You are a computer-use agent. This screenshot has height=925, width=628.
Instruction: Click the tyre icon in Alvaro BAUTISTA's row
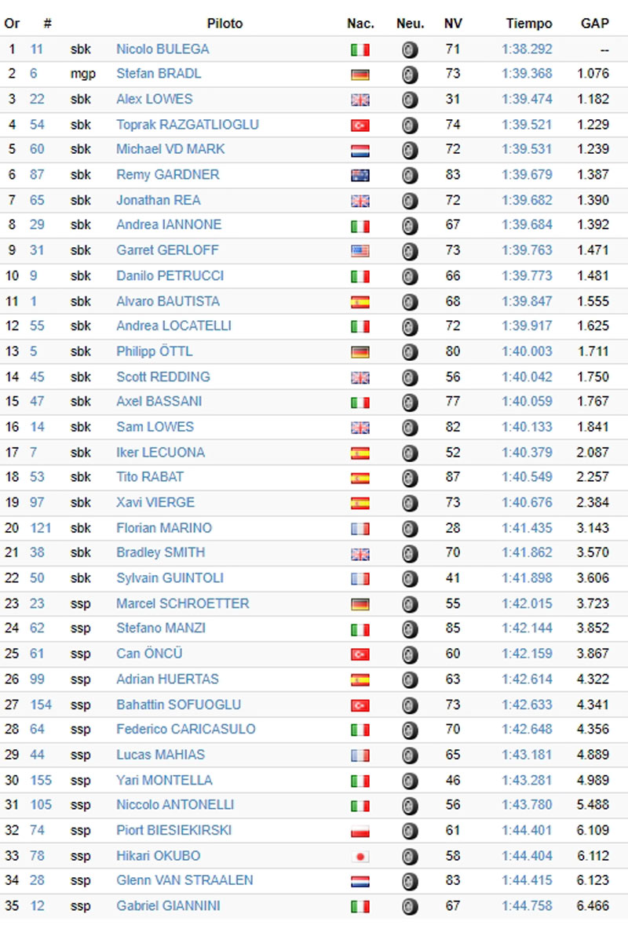click(410, 301)
